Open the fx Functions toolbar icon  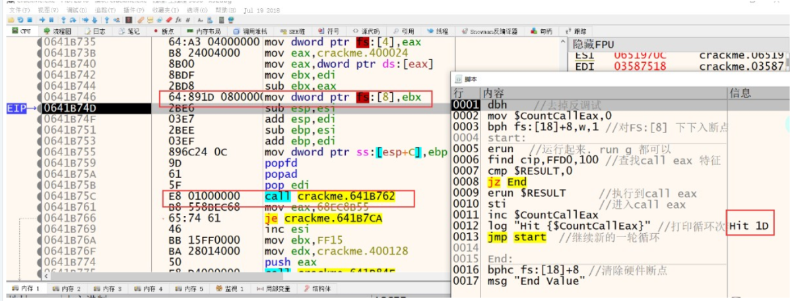[x=178, y=20]
